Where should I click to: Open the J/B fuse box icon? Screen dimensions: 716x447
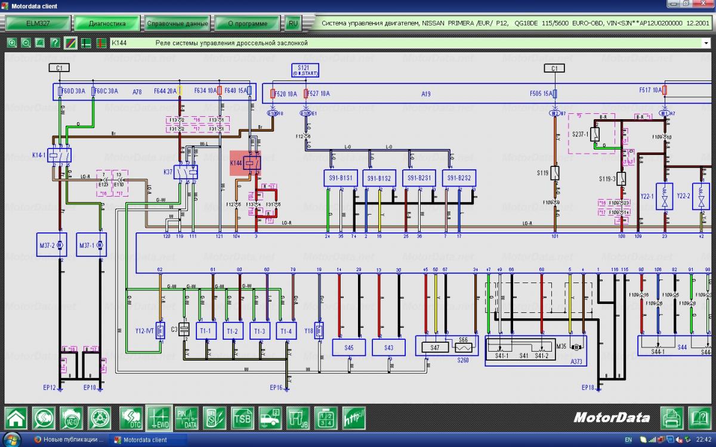[298, 418]
